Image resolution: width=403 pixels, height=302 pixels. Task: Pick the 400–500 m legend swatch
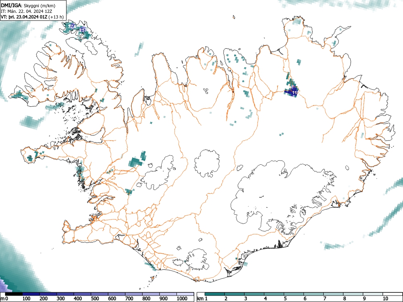point(82,294)
